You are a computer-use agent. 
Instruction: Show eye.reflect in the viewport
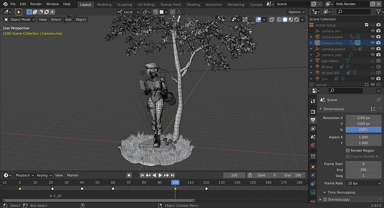372,61
